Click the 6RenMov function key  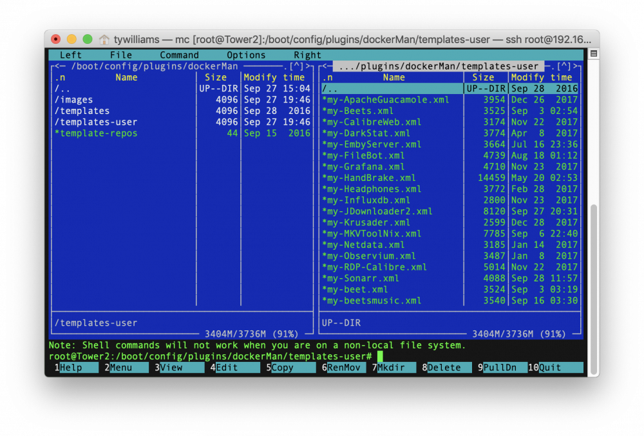(344, 368)
